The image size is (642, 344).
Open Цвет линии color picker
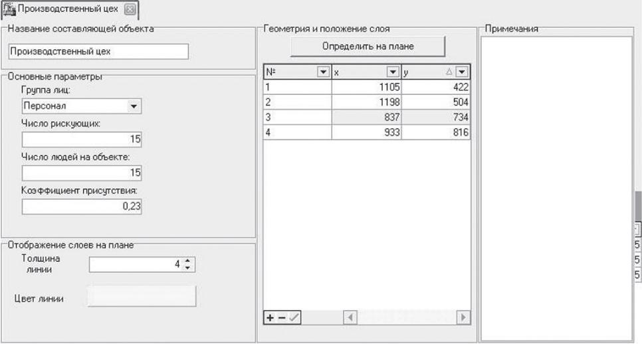tap(142, 296)
